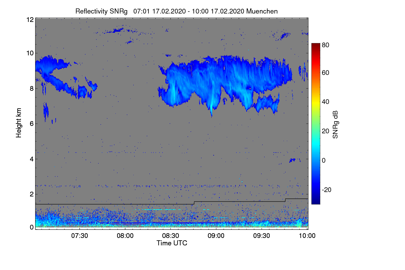
Task: Click the yellow band of the colorbar
Action: point(315,102)
